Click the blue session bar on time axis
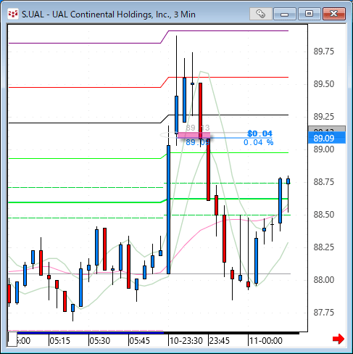Image resolution: width=353 pixels, height=354 pixels. point(86,333)
